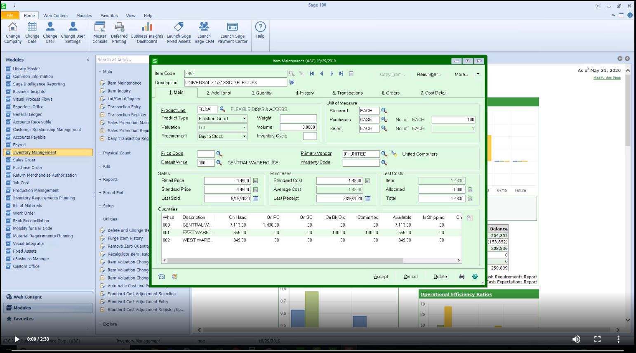Screen dimensions: 636x353
Task: Print the item record using the printer icon
Action: 461,276
